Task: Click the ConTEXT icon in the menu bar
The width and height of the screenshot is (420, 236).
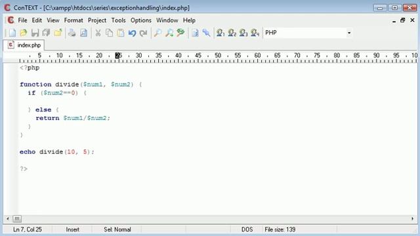Action: (x=10, y=20)
